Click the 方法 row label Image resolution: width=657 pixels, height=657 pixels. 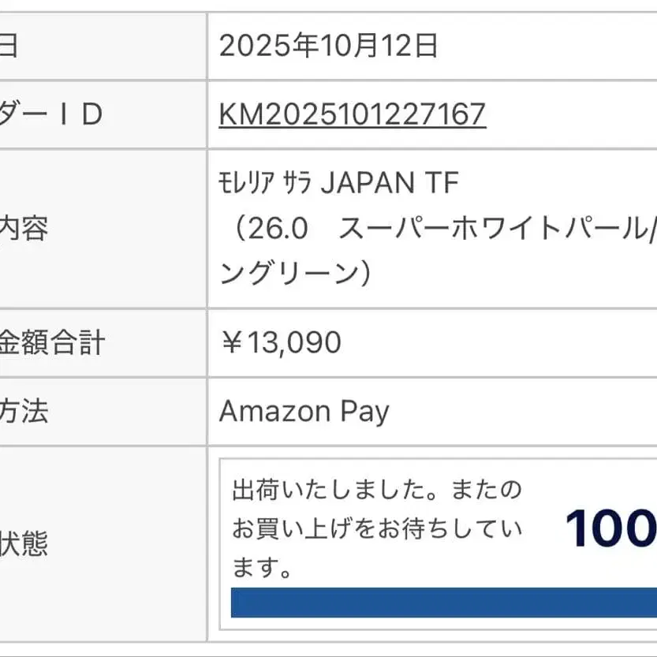click(x=24, y=411)
